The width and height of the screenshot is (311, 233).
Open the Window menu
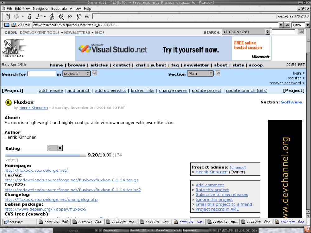click(x=76, y=8)
